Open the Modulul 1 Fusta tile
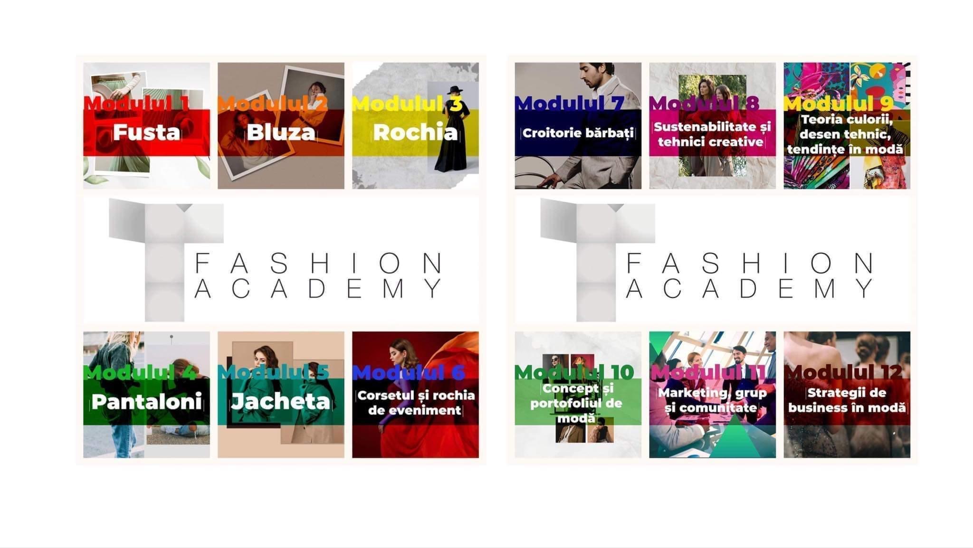The image size is (973, 548). pyautogui.click(x=146, y=126)
